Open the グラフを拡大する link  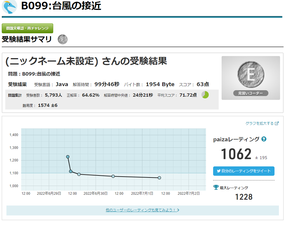[260, 123]
